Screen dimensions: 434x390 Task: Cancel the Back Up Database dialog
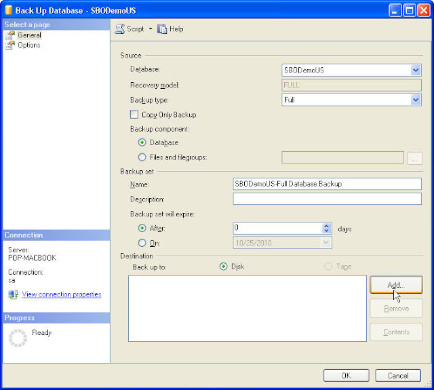(x=398, y=376)
